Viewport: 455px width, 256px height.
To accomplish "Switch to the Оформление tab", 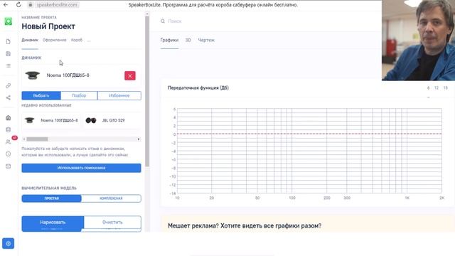I will coord(55,40).
